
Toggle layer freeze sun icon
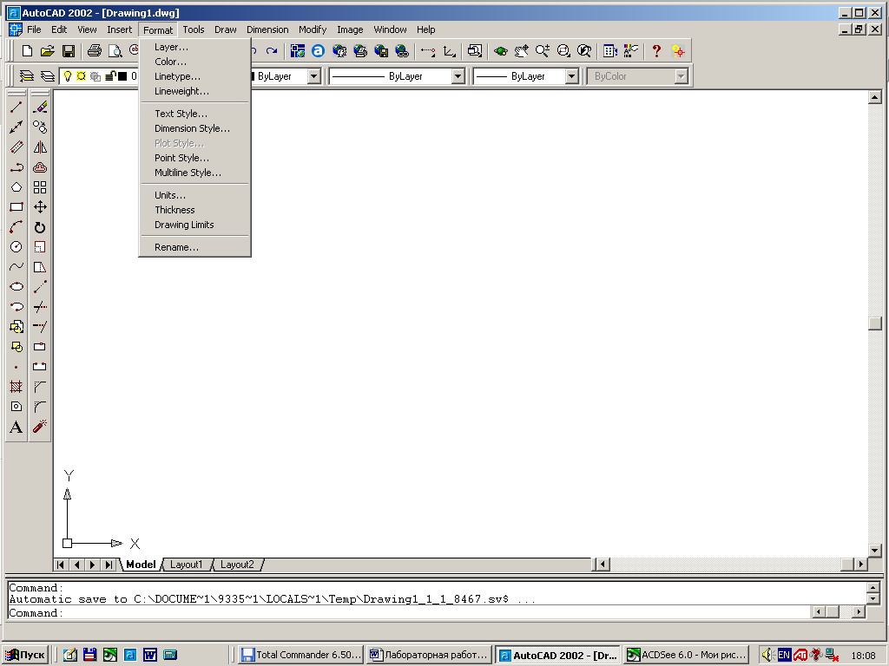tap(81, 76)
